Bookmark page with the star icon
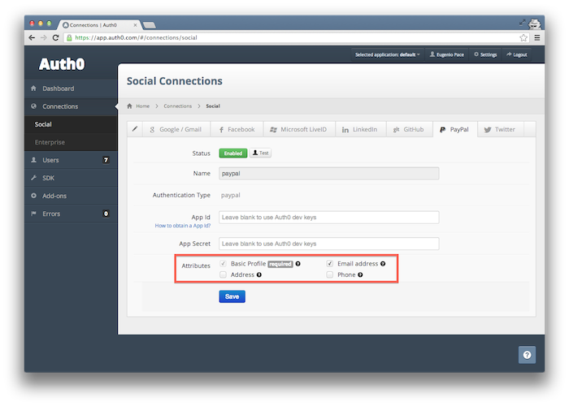This screenshot has width=569, height=406. pyautogui.click(x=523, y=37)
